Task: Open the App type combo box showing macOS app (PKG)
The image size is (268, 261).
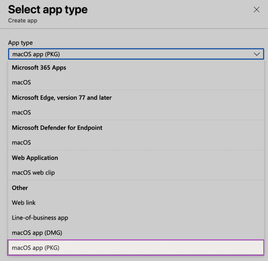Action: coord(136,54)
